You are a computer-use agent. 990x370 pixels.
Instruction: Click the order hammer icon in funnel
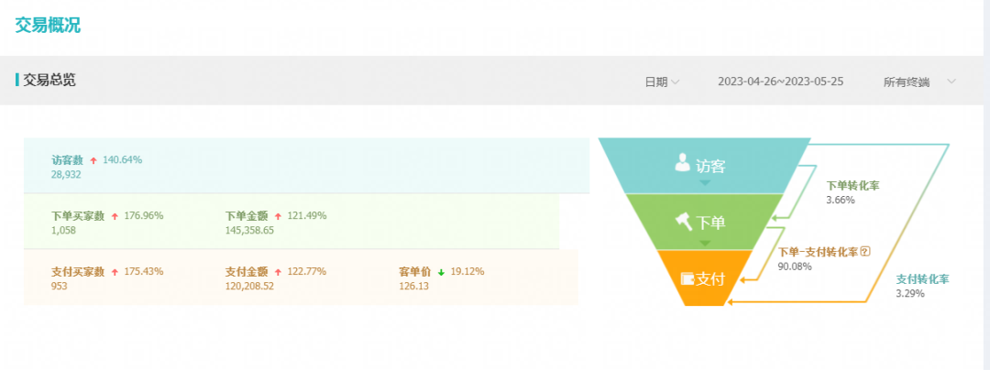click(683, 221)
